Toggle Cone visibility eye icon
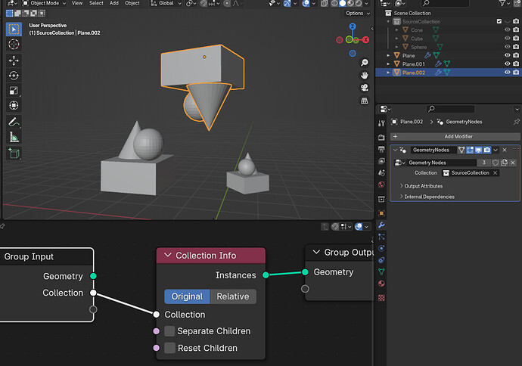 point(507,29)
